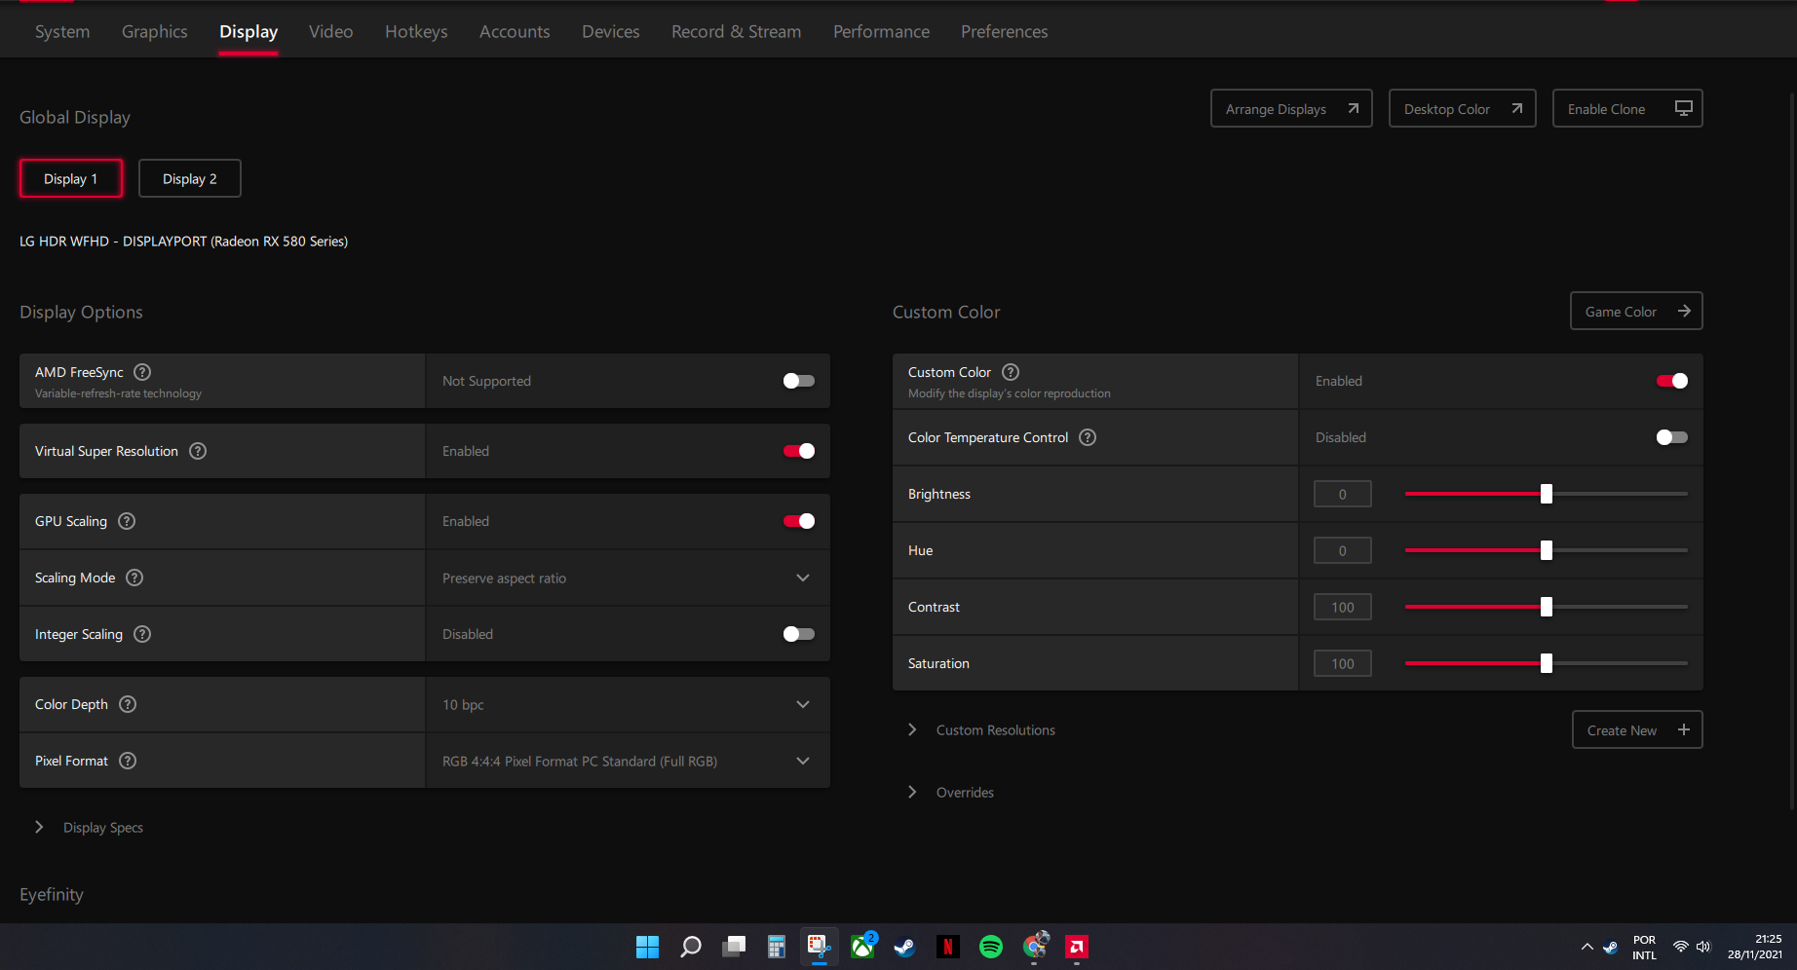
Task: Open AMD FreeSync help tooltip icon
Action: point(142,372)
